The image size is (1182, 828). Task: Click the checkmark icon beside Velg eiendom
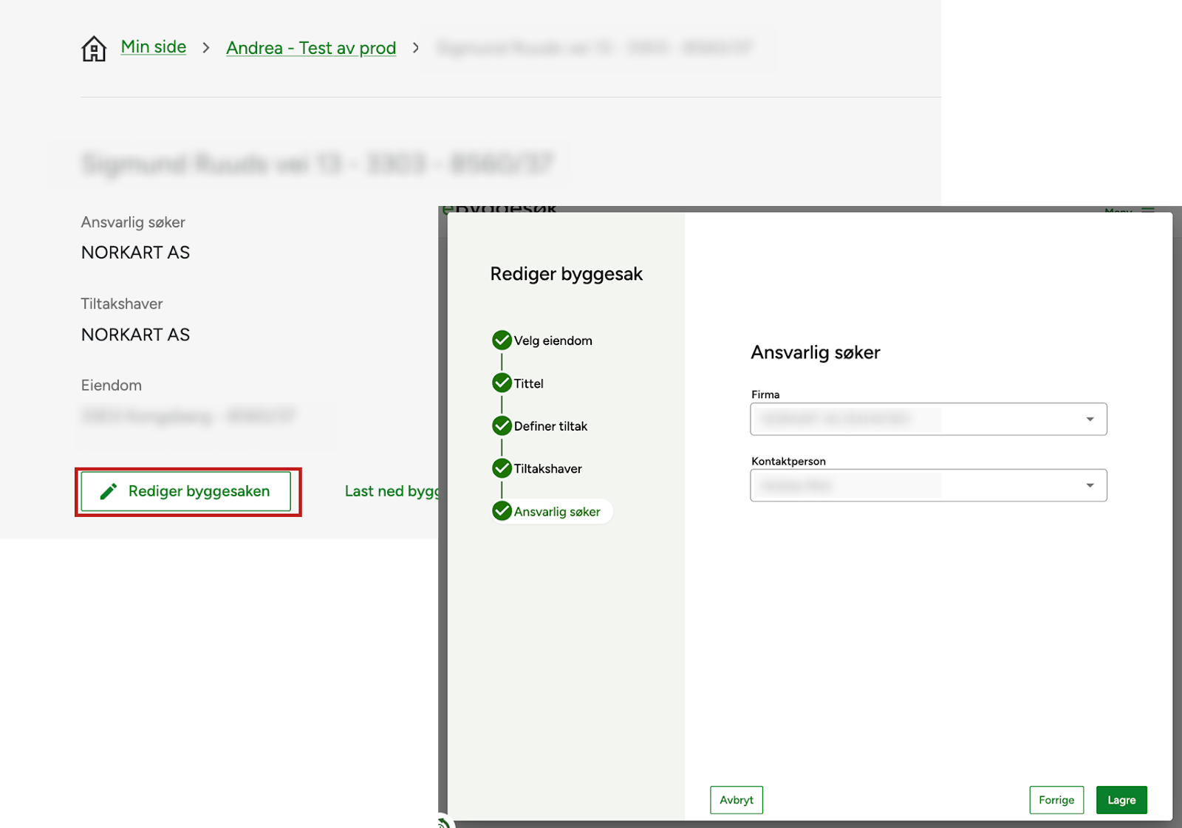click(x=502, y=341)
